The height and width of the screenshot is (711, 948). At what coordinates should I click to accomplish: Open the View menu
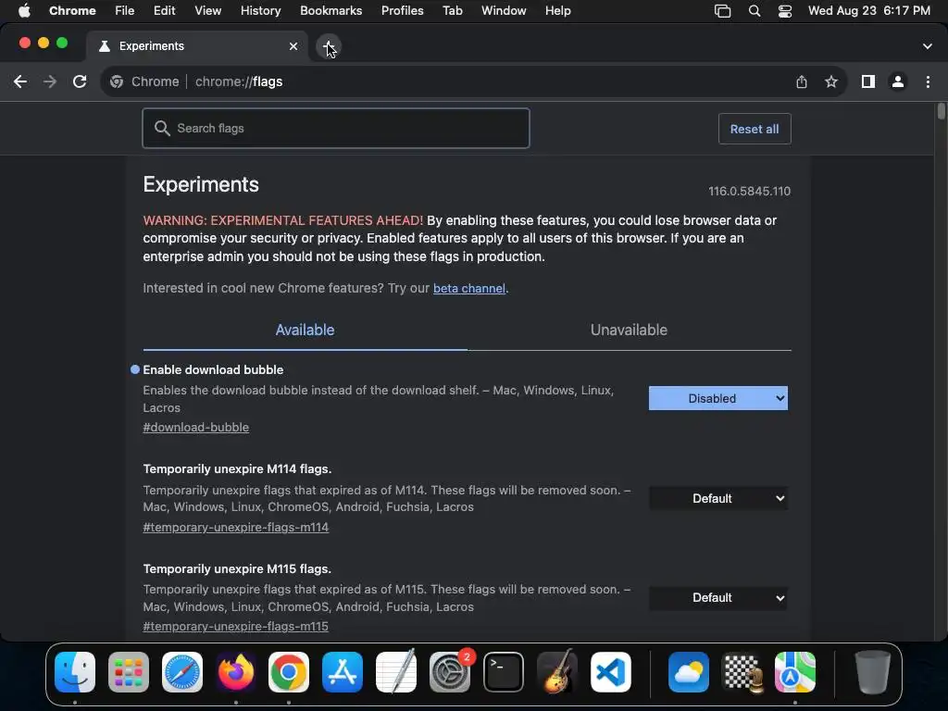click(207, 11)
